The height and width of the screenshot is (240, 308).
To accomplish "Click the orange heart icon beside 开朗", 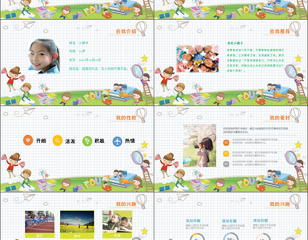I will pyautogui.click(x=28, y=140).
